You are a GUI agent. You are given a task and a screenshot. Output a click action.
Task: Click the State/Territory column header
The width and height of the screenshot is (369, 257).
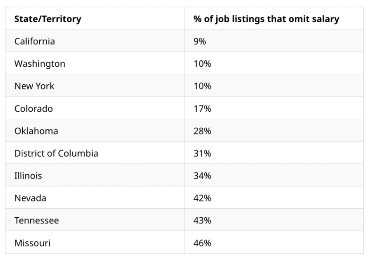coord(48,19)
